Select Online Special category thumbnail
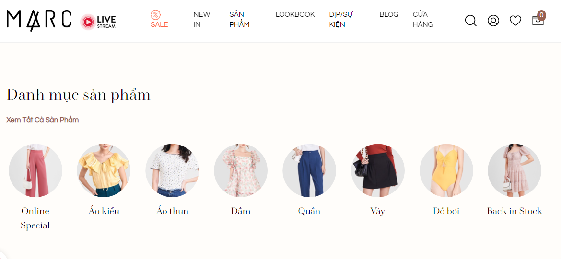 click(35, 171)
